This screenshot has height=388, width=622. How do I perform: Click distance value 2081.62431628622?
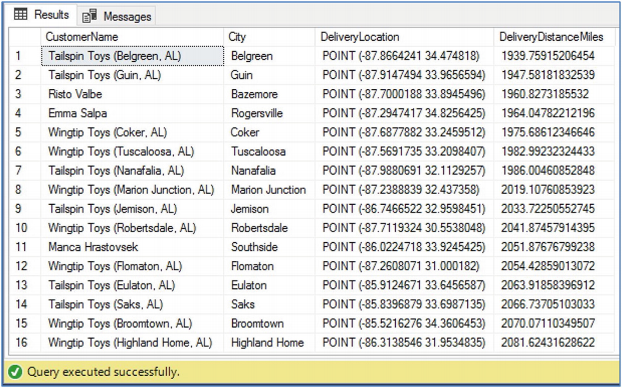pos(548,343)
